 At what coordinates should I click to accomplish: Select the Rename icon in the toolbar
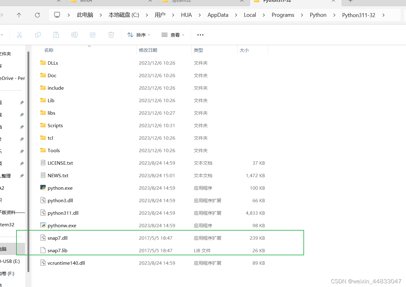[74, 35]
